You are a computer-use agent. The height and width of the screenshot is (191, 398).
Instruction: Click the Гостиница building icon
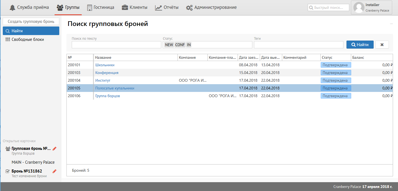point(90,7)
